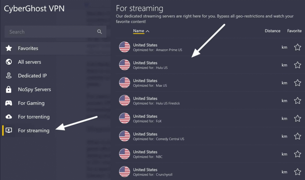Mark the Max US server as favorite

pos(297,83)
